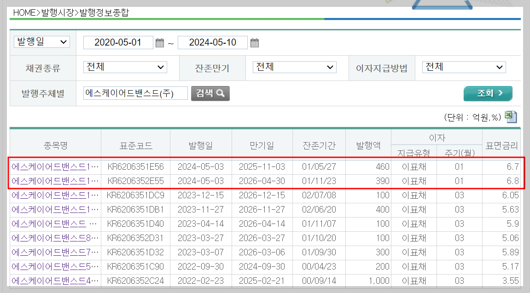This screenshot has width=530, height=293.
Task: Click the 발행정보종합 breadcrumb text
Action: click(x=104, y=12)
